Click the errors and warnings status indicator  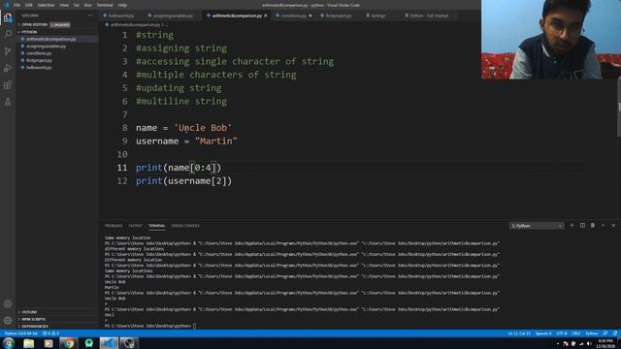50,333
